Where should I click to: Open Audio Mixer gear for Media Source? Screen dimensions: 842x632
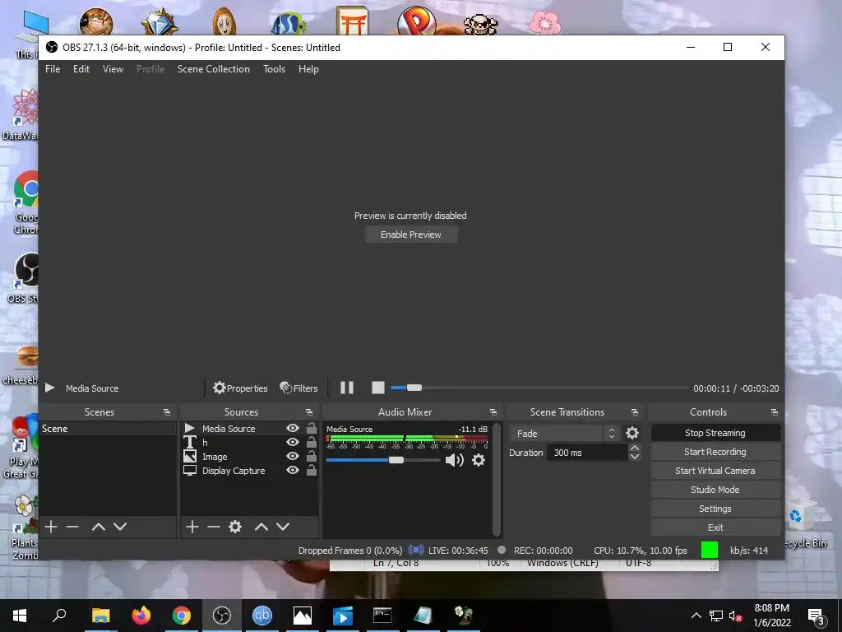pos(479,460)
